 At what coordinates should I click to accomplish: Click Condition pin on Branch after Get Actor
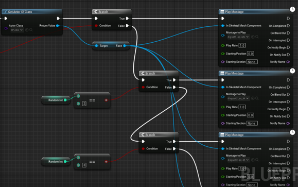point(96,25)
